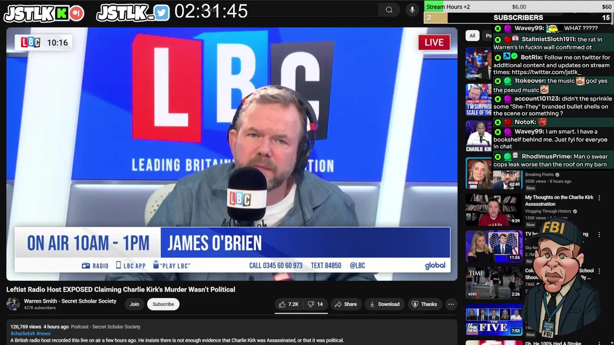Click the #charliekirk hashtag
The image size is (614, 345).
click(x=23, y=333)
